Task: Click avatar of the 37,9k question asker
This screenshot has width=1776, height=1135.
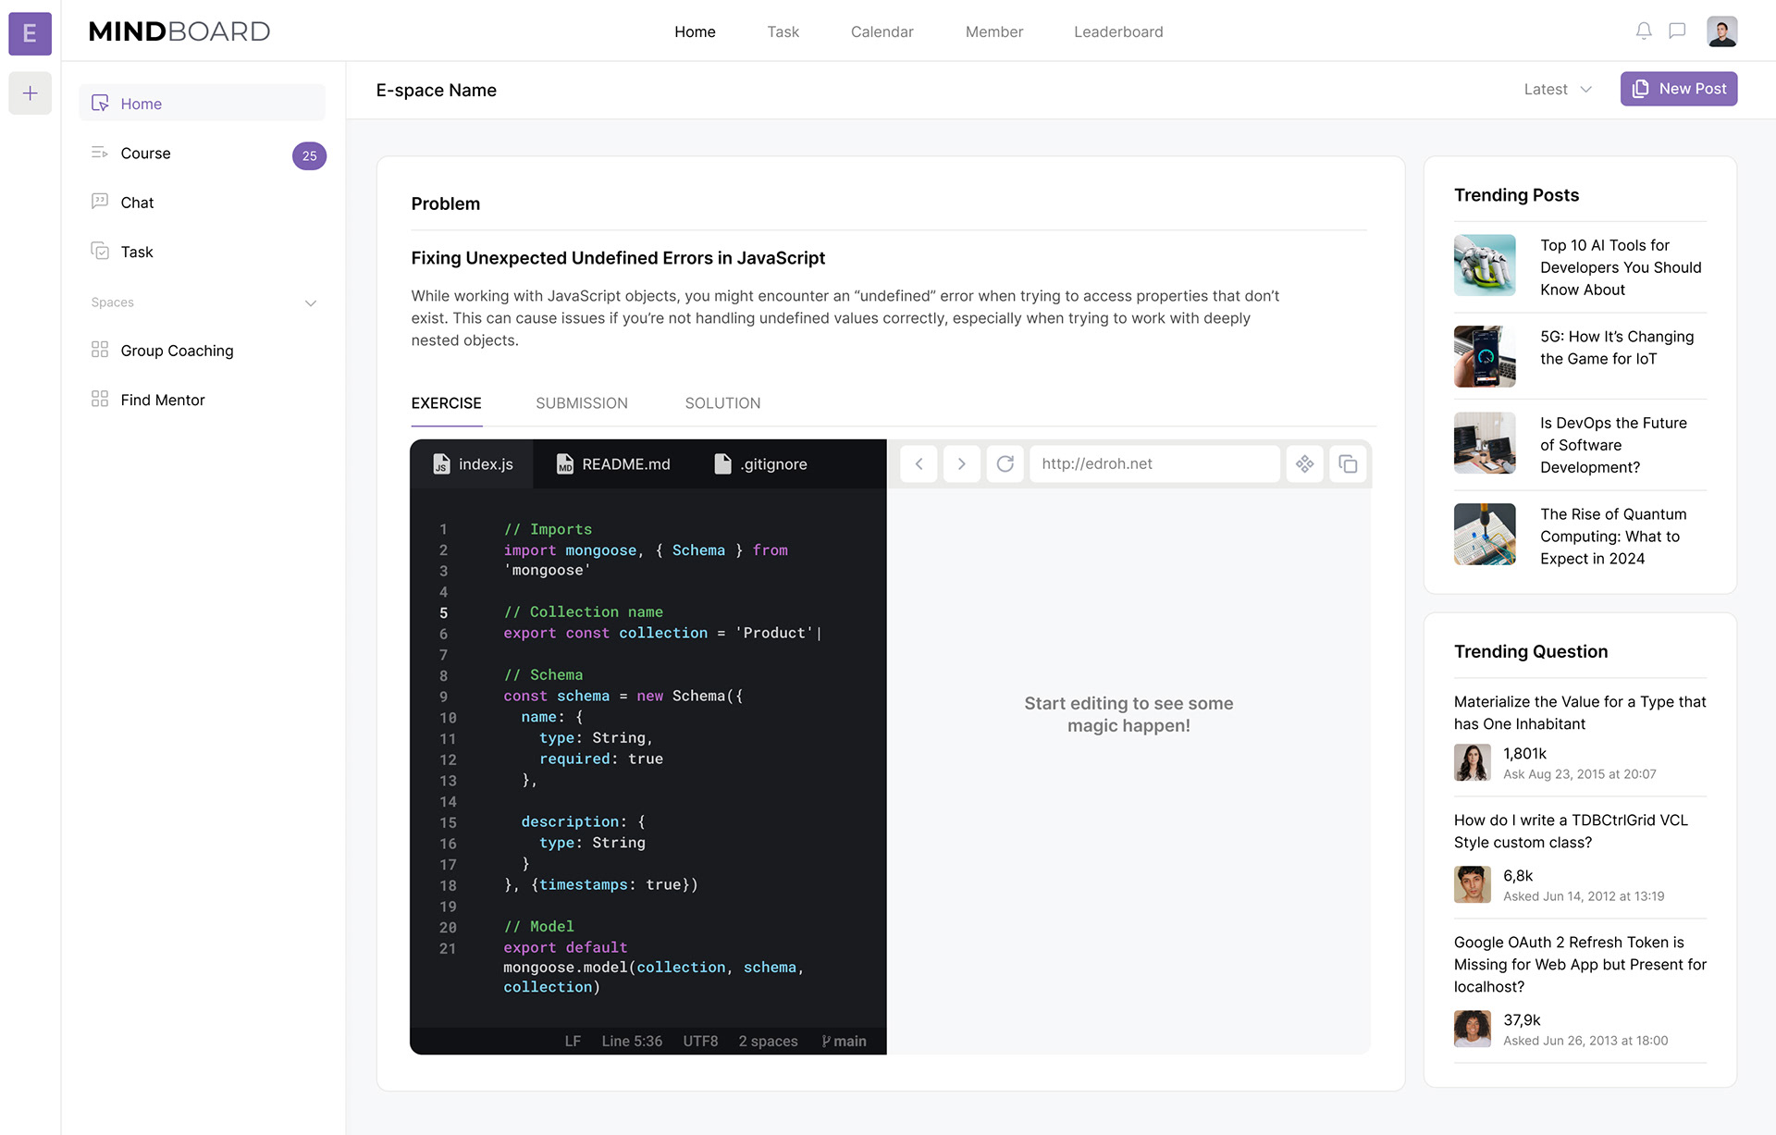Action: pyautogui.click(x=1473, y=1029)
